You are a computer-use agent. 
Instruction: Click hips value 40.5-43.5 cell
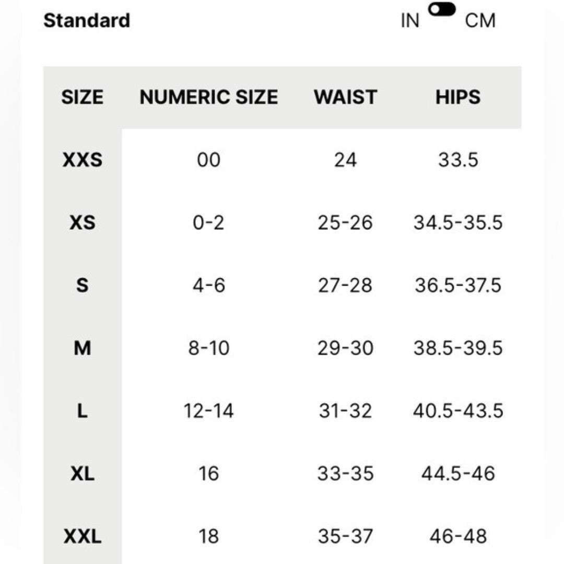(458, 411)
